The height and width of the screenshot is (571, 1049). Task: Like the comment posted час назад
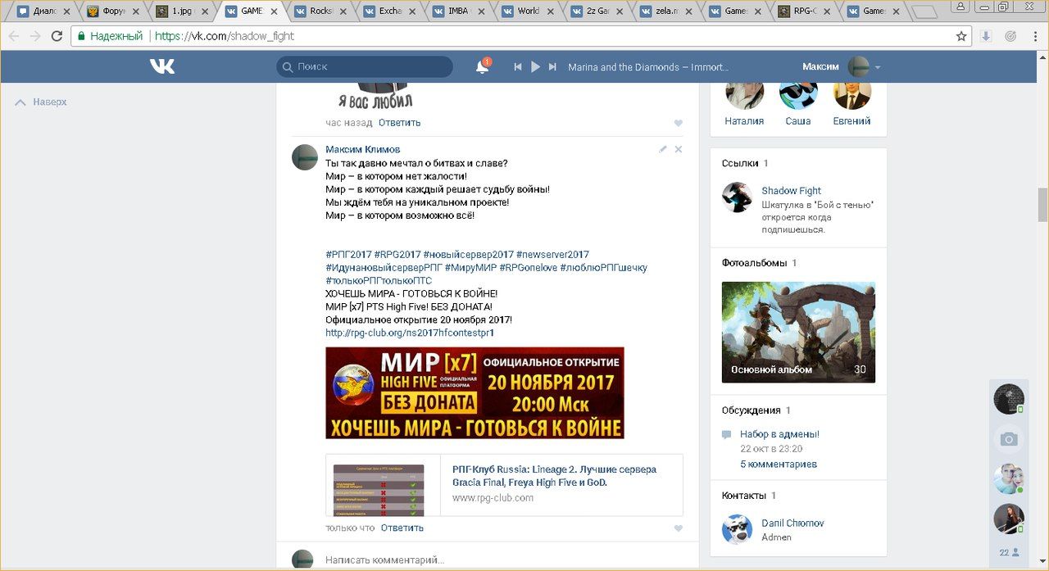click(678, 123)
